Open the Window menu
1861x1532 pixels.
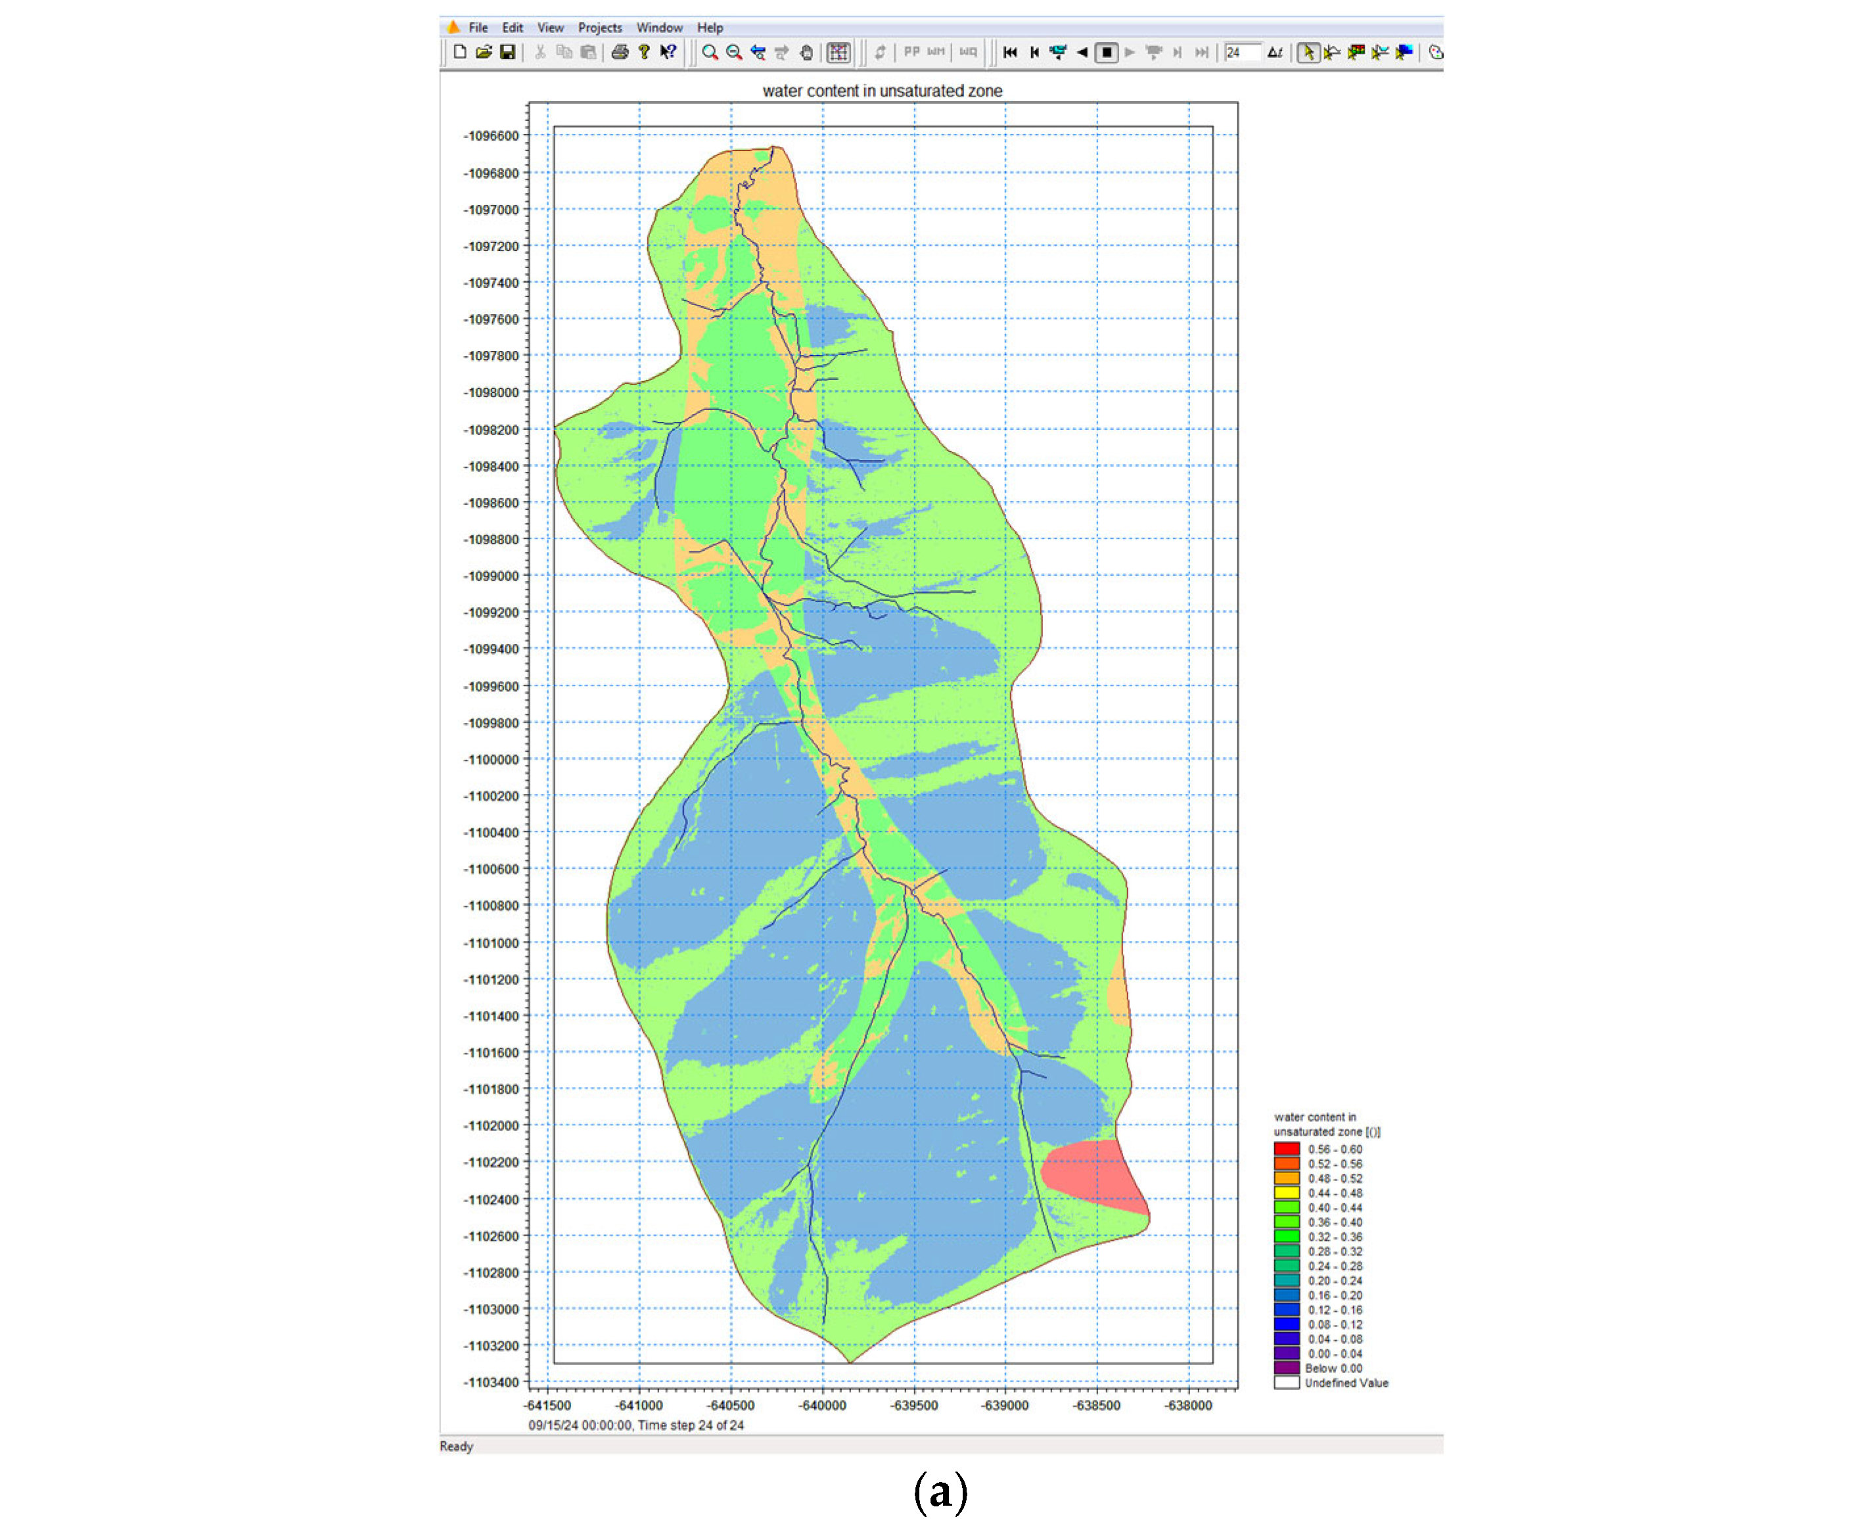pyautogui.click(x=659, y=28)
